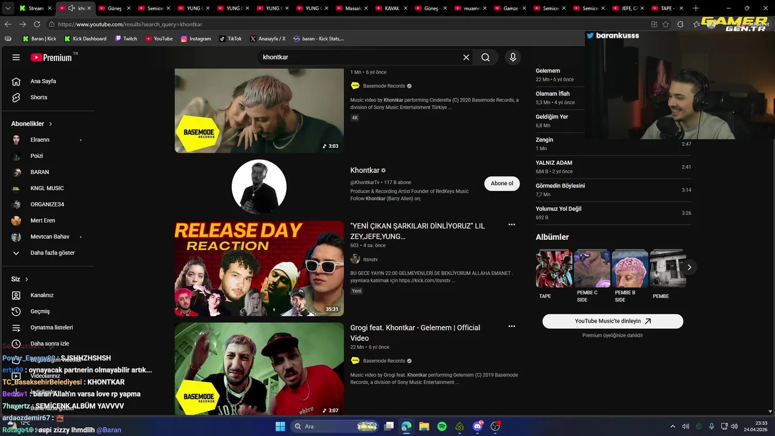The height and width of the screenshot is (436, 775).
Task: Open three-dot menu for Grogi feat. Khontkar video
Action: (512, 326)
